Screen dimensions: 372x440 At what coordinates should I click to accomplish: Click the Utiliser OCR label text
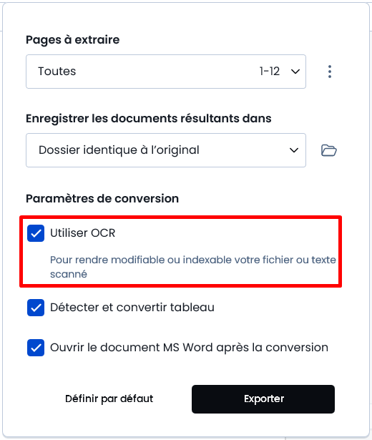tap(82, 233)
